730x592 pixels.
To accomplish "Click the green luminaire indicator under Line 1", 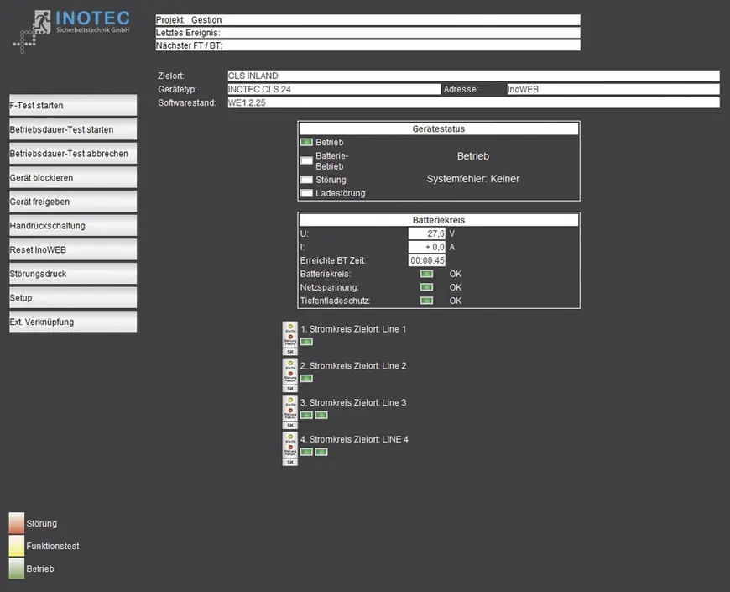I will tap(306, 342).
